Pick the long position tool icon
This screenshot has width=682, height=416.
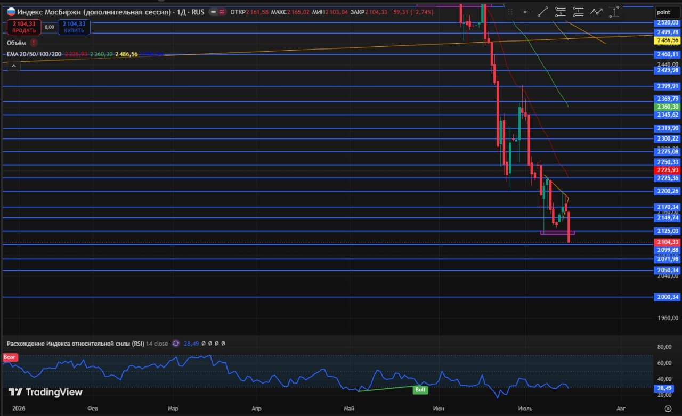coord(579,12)
